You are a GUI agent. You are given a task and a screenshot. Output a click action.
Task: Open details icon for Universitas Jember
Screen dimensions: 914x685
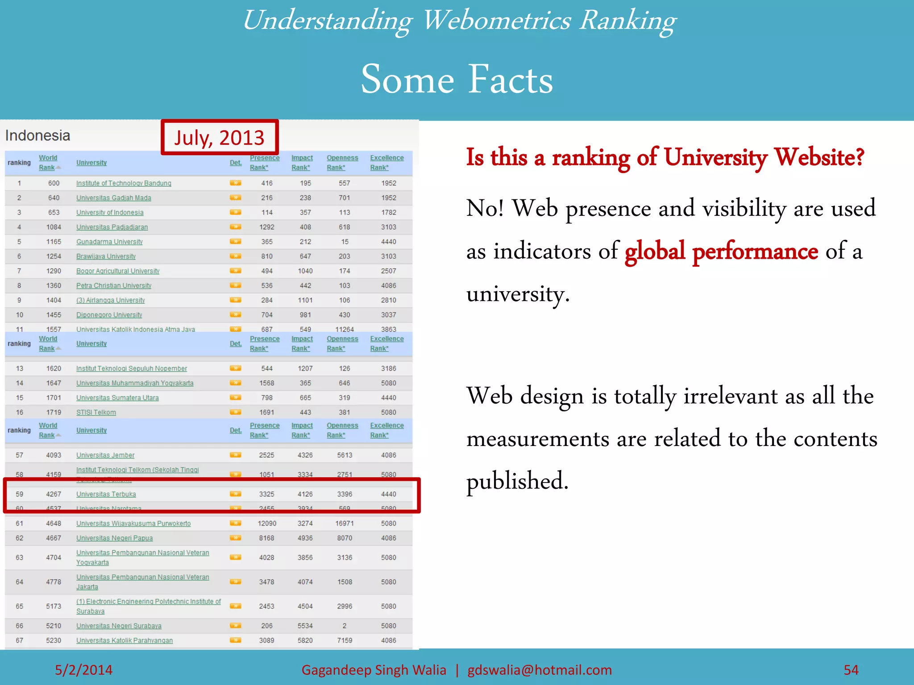click(235, 455)
